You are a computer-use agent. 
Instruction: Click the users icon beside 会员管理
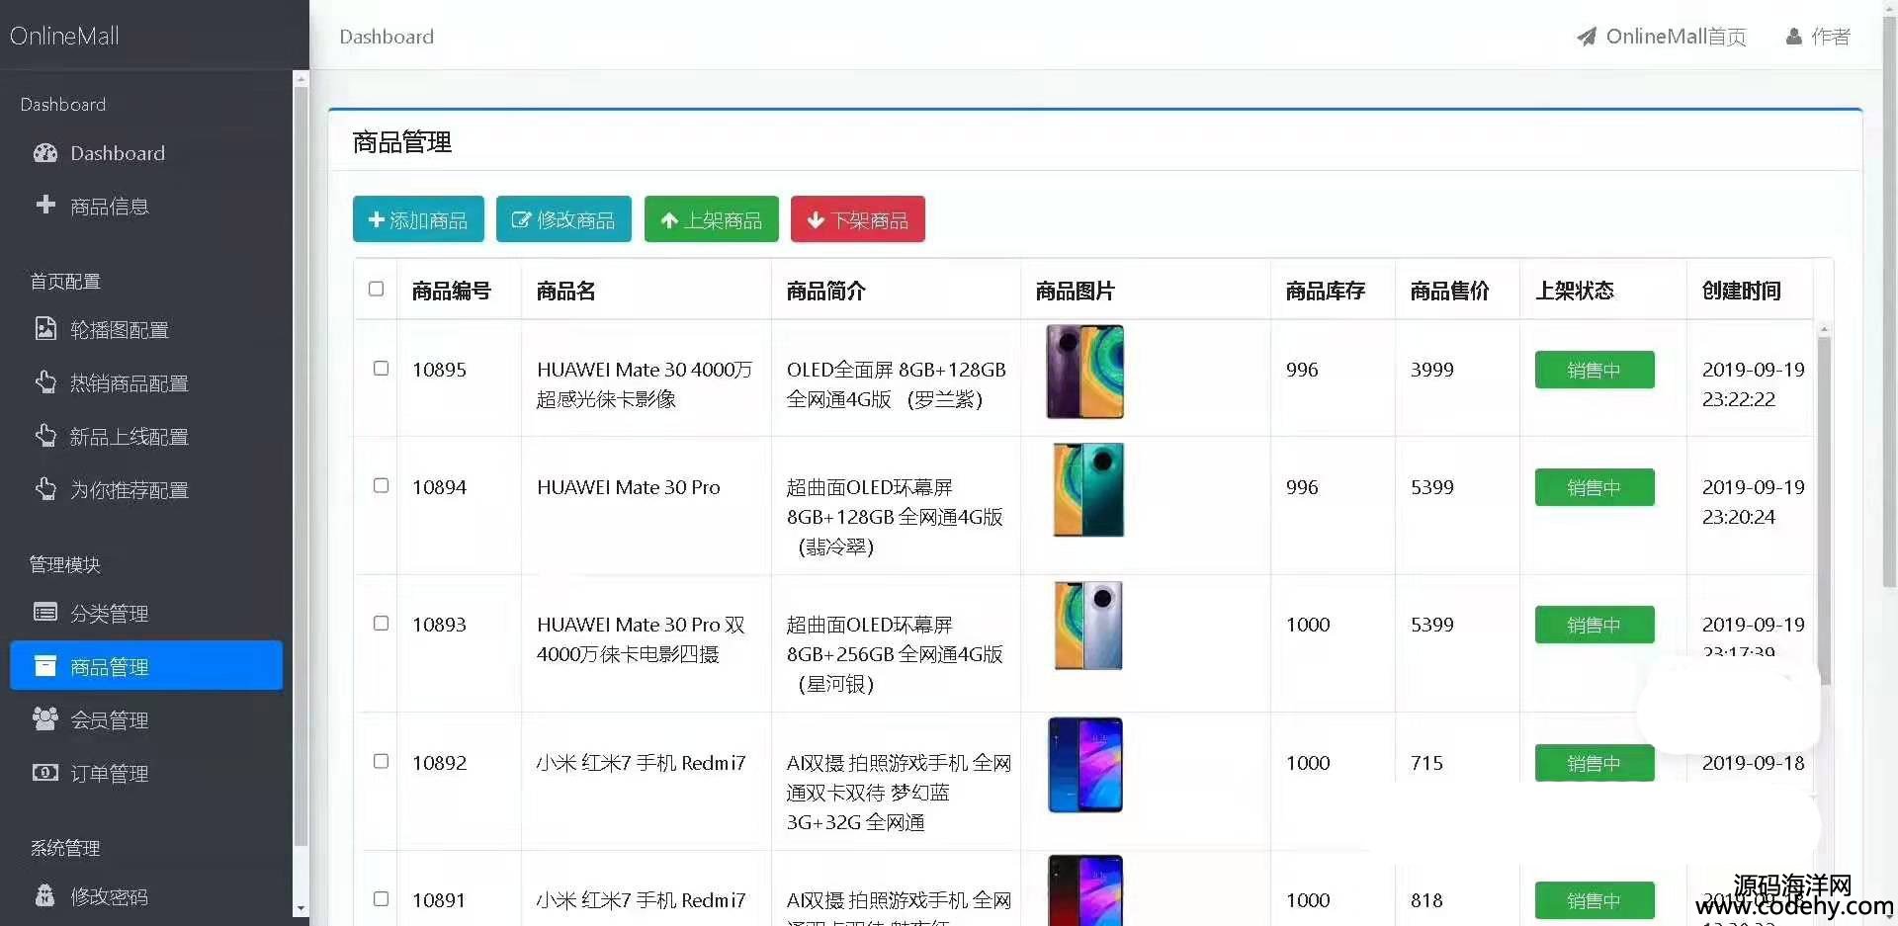(x=45, y=719)
